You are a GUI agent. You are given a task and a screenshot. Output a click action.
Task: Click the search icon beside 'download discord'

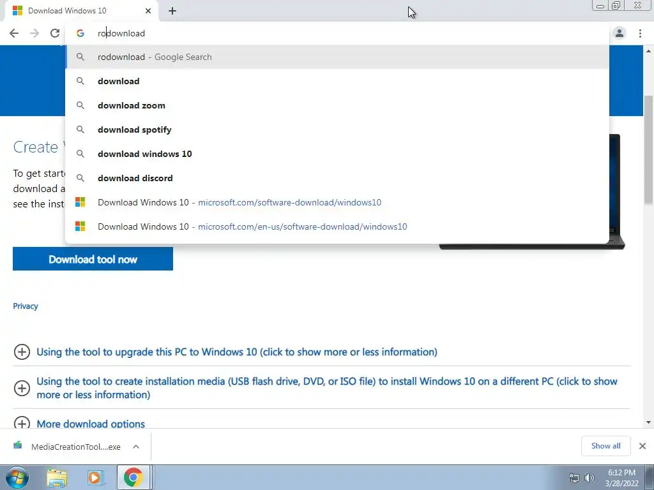tap(80, 178)
